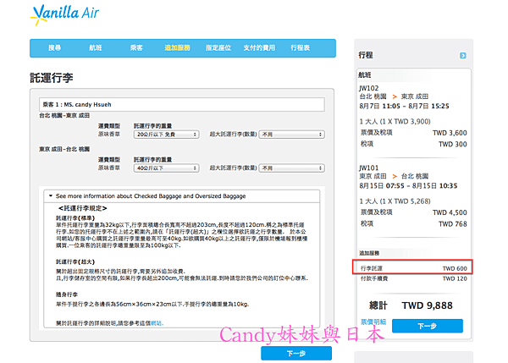Viewport: 508px width, 363px height.
Task: Click the TWD 3,600 fare amount
Action: coord(450,133)
